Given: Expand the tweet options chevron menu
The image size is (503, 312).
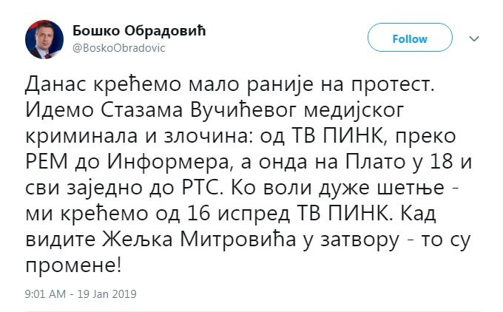Looking at the screenshot, I should [474, 39].
